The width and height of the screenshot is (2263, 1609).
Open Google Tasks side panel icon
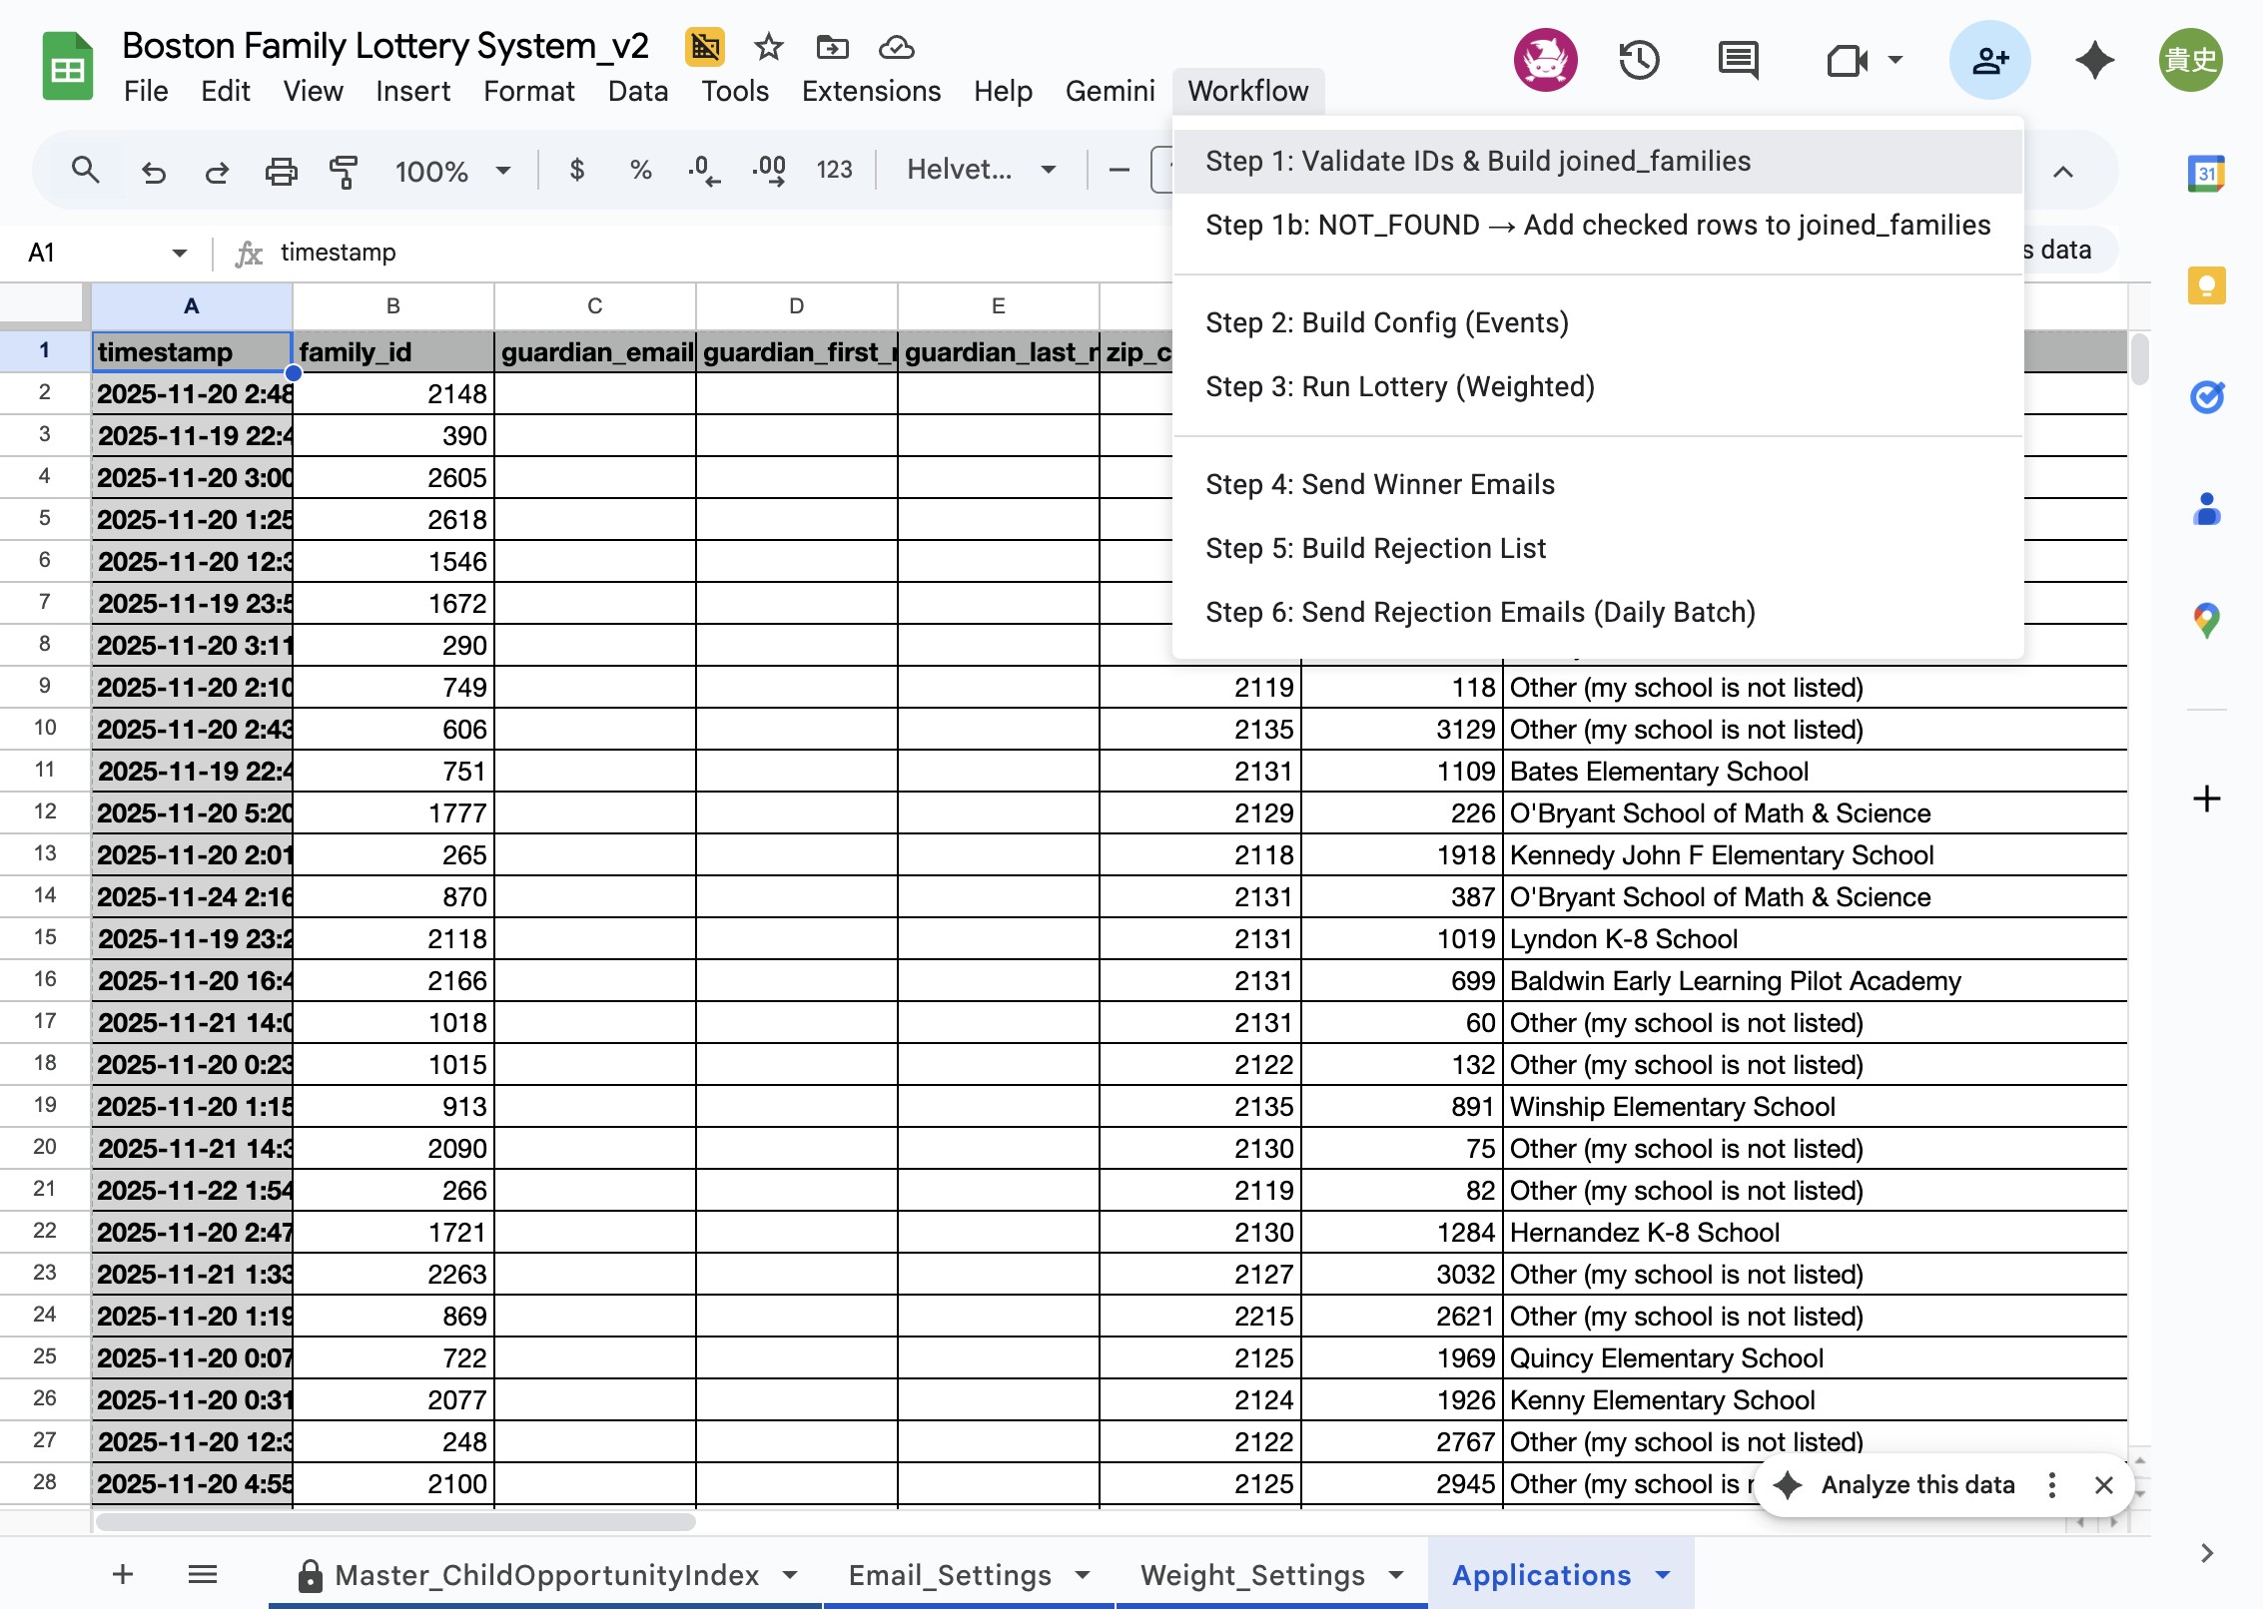point(2206,397)
